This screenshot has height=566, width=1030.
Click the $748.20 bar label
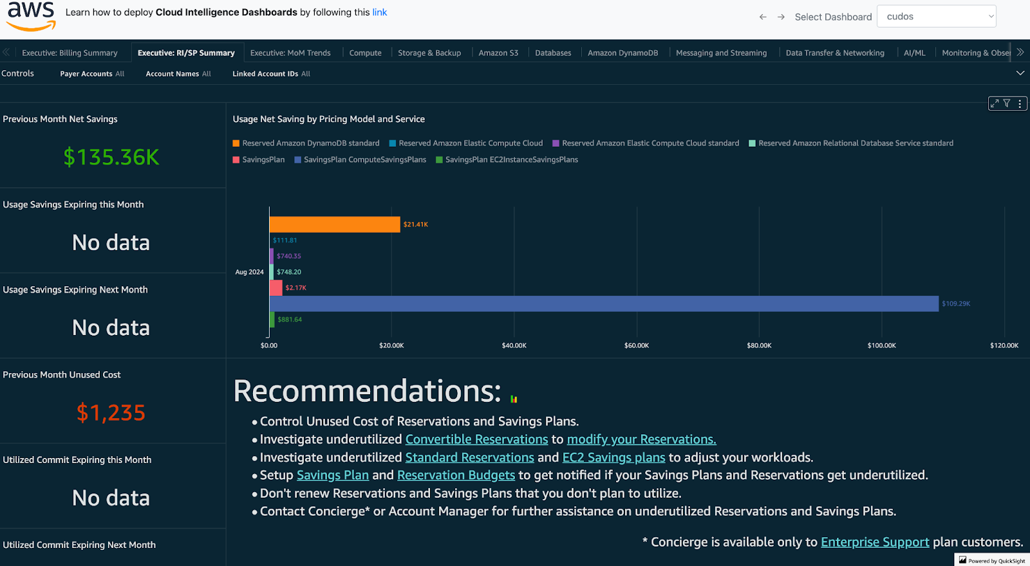point(289,272)
